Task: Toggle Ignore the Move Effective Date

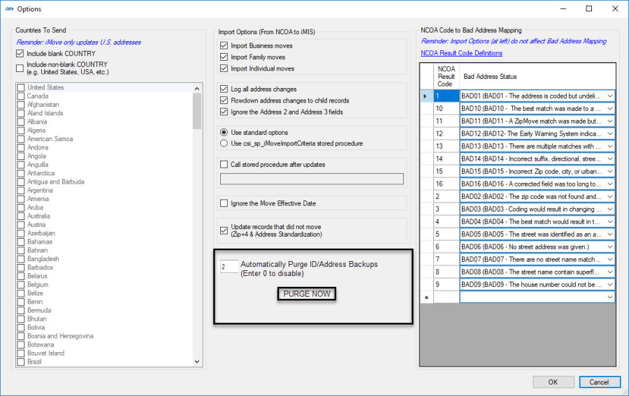Action: [x=224, y=204]
